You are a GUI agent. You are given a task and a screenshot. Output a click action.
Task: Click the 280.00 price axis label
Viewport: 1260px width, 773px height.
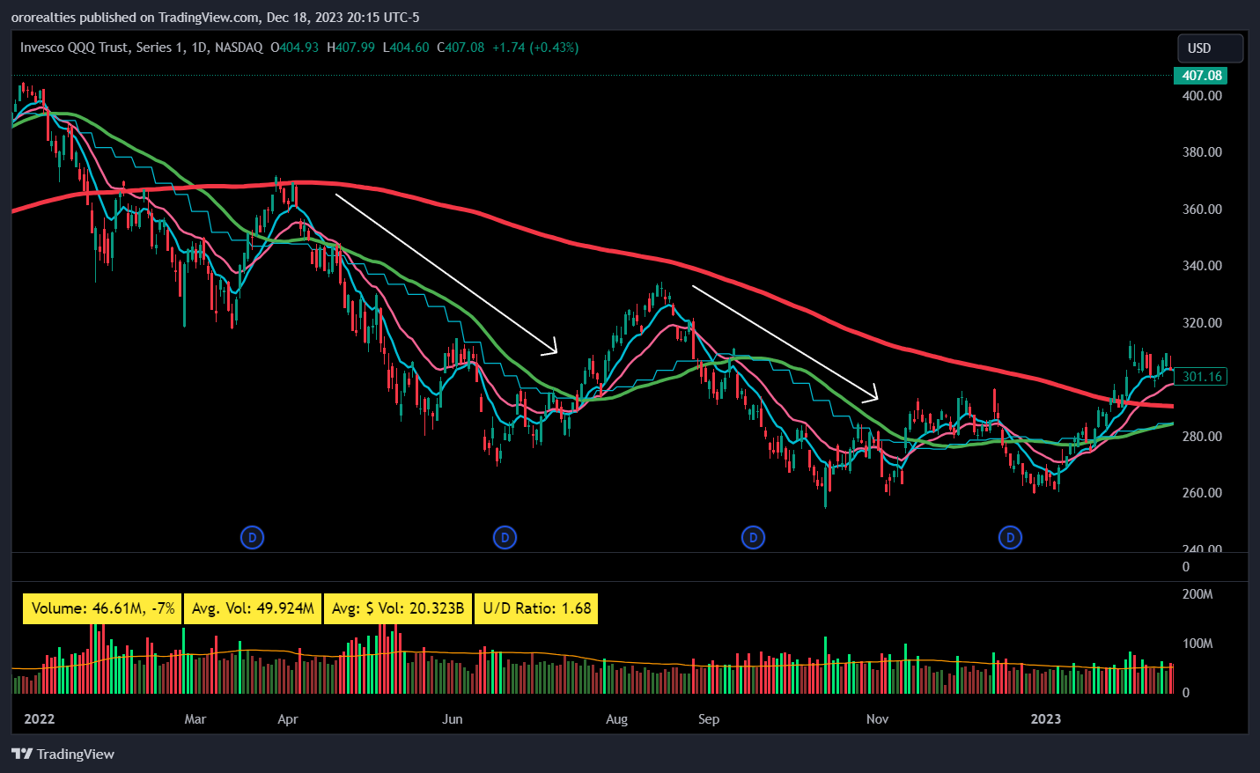pos(1202,437)
